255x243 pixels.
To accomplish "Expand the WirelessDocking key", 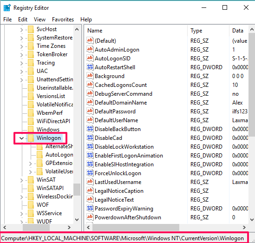I will pos(21,197).
